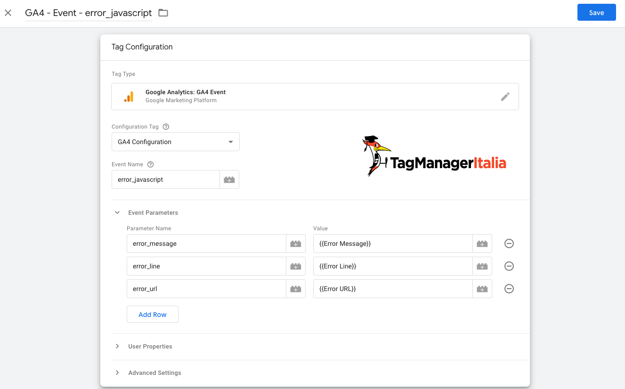The width and height of the screenshot is (625, 389).
Task: Open the folder icon next to tag name
Action: click(163, 13)
